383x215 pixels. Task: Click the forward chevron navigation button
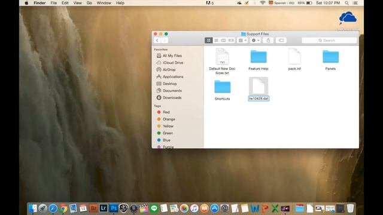coord(165,40)
